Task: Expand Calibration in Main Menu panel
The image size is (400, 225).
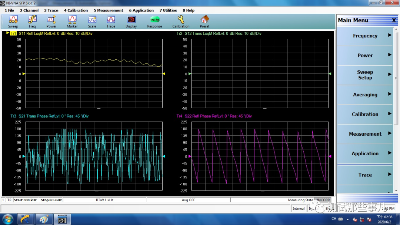Action: [x=365, y=115]
